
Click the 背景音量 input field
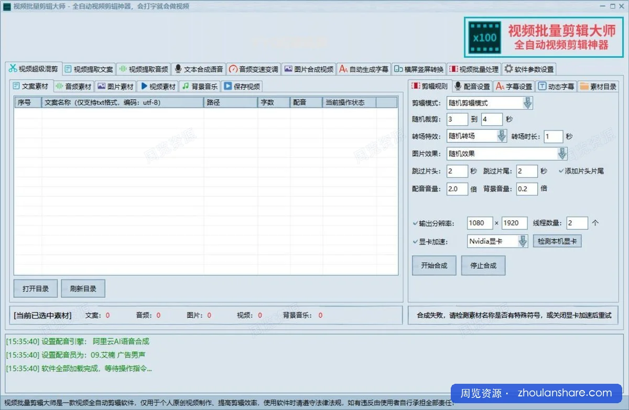(527, 189)
